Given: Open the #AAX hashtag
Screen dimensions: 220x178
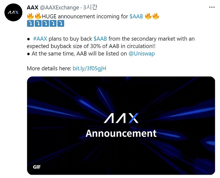Looking at the screenshot, I should pyautogui.click(x=40, y=39).
